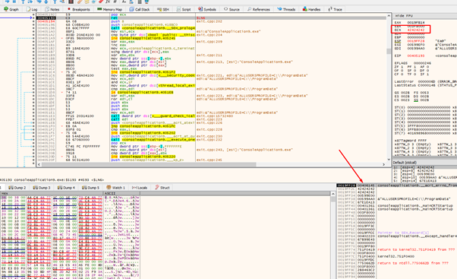Viewport: 457px width, 279px height.
Task: Select the EDI register row
Action: [426, 48]
